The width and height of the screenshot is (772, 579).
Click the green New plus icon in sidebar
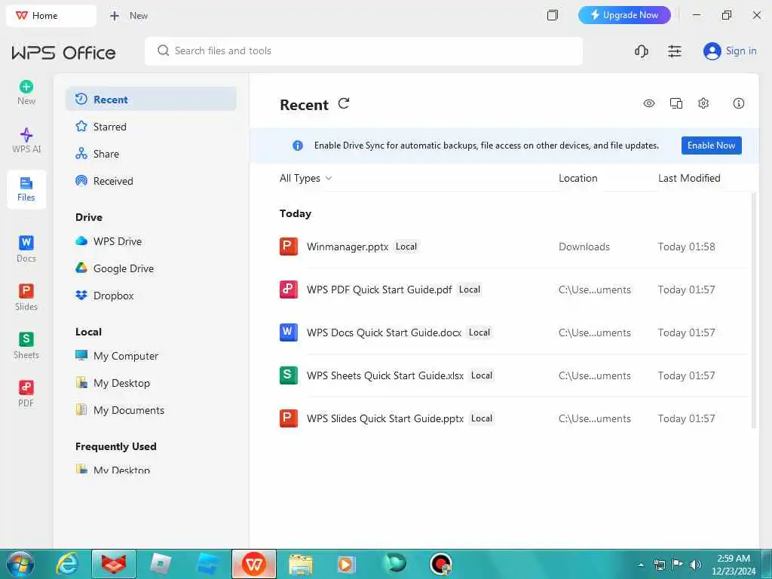(x=26, y=87)
